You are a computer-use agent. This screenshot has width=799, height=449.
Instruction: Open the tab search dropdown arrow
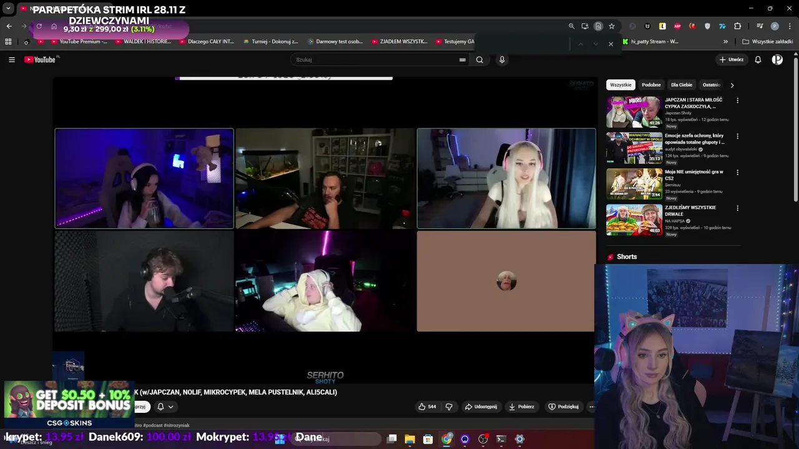click(8, 9)
